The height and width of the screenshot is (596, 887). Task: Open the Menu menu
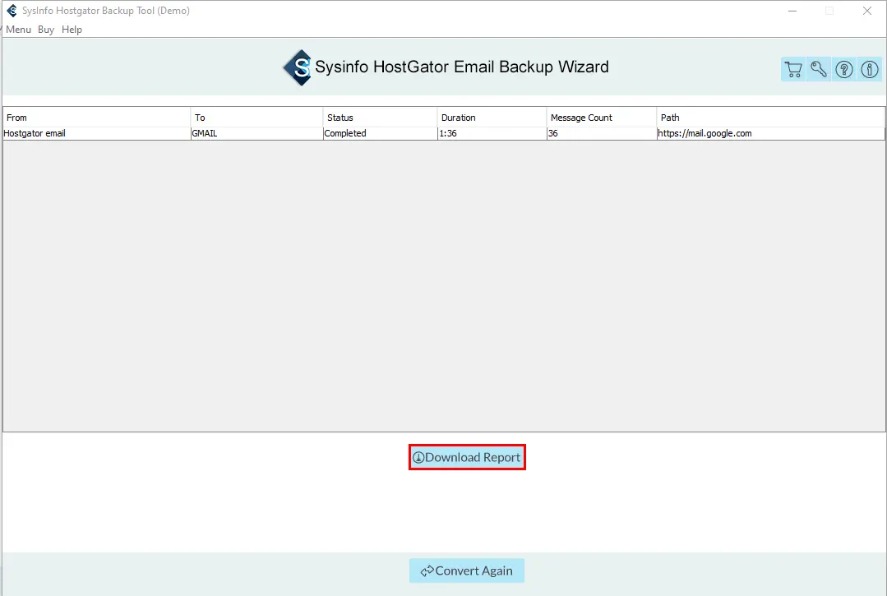coord(18,30)
